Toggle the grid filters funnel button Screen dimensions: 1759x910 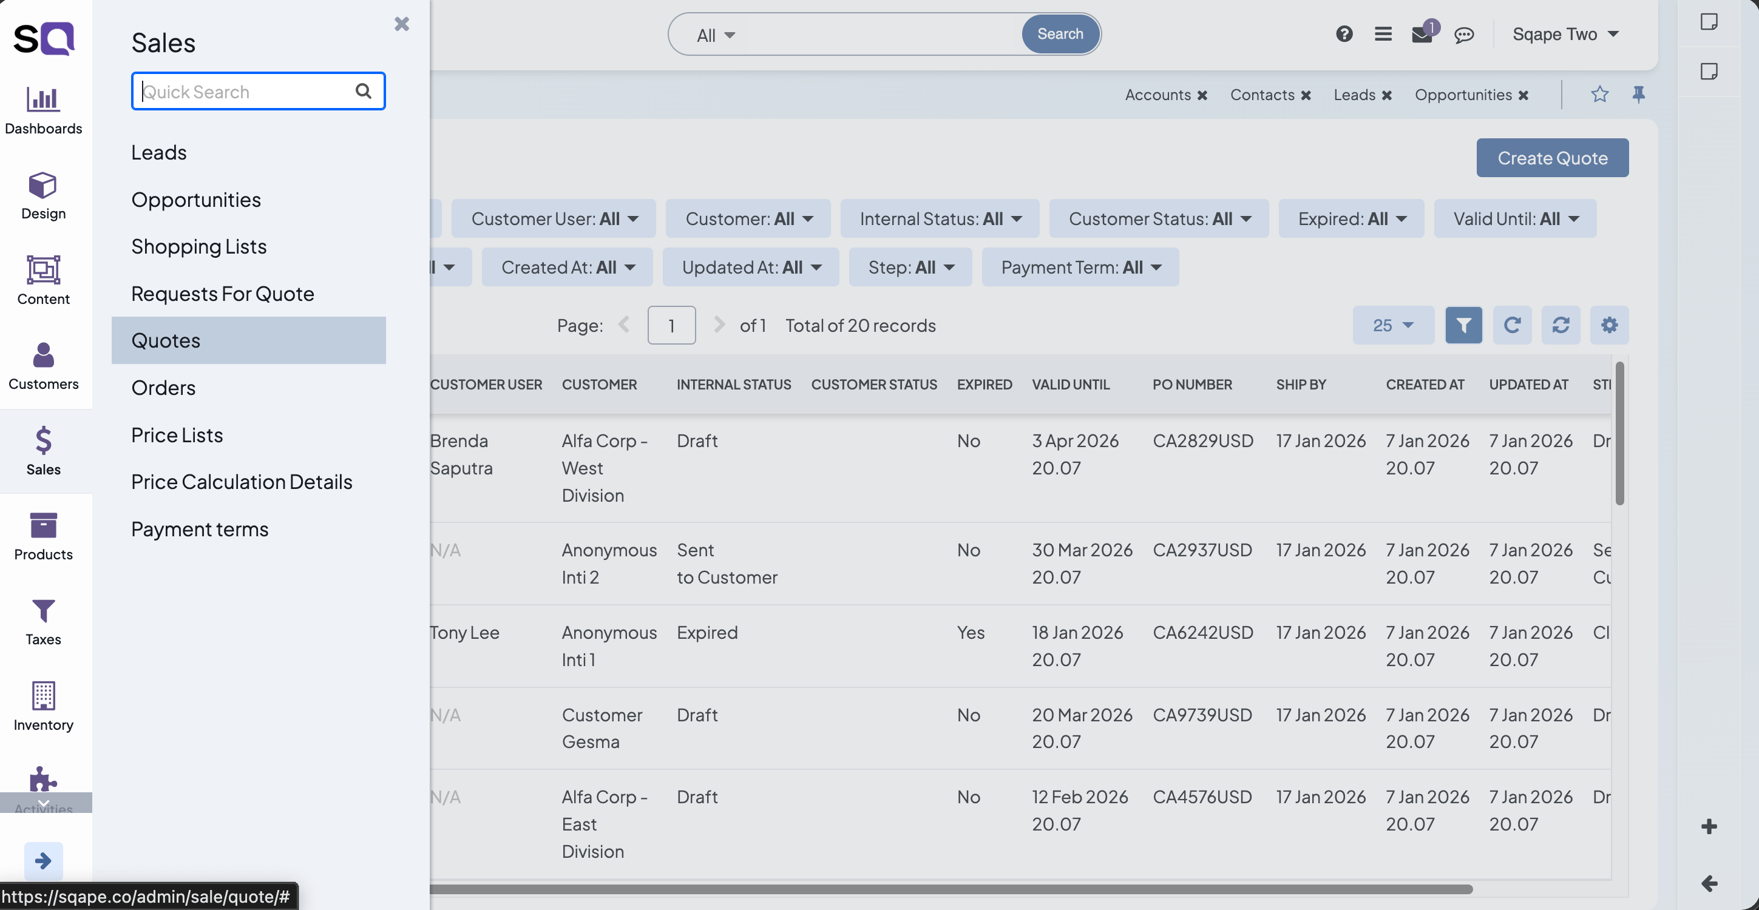coord(1463,325)
